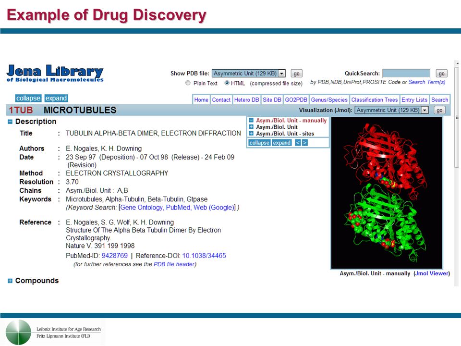Click collapse in the visualization panel
Screen dimensions: 461x346
pyautogui.click(x=259, y=143)
